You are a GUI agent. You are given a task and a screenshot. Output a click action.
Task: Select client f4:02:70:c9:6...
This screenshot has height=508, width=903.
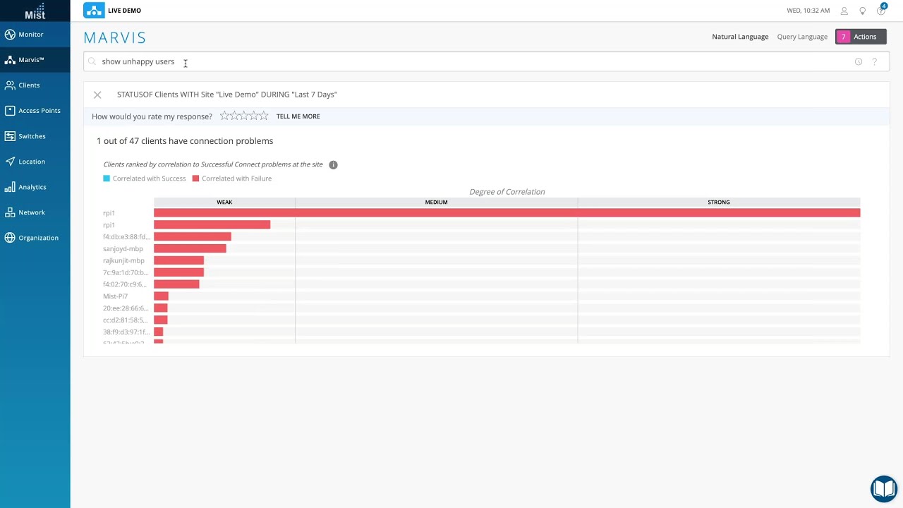(126, 284)
